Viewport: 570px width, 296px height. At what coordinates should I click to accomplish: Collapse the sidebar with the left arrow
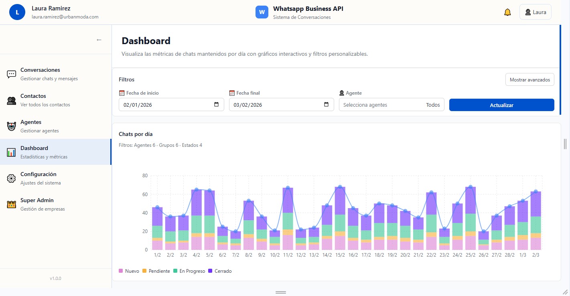click(99, 40)
